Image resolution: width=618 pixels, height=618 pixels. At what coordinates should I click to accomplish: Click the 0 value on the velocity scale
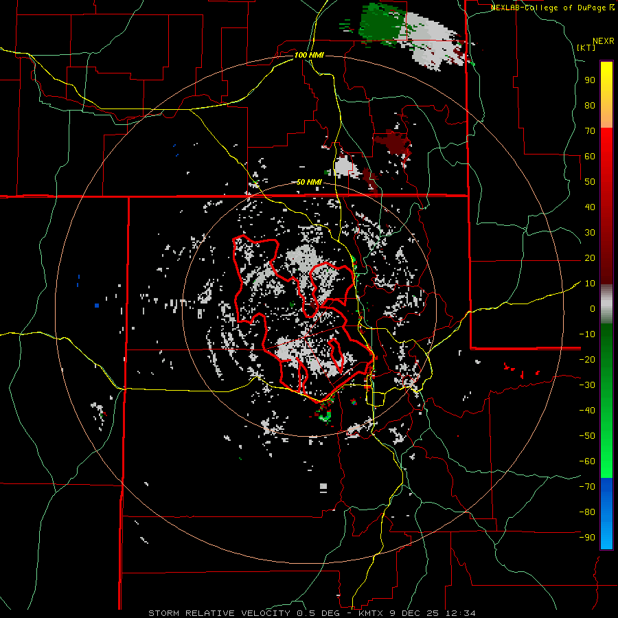coord(592,308)
